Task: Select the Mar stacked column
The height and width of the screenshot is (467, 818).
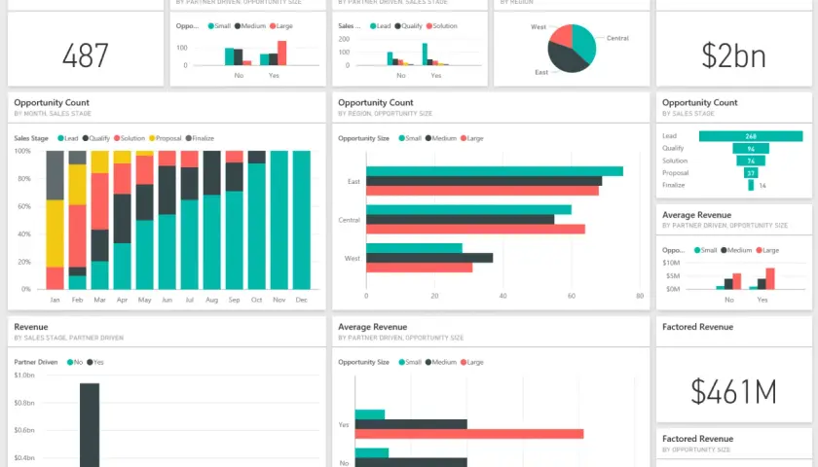Action: click(x=99, y=220)
